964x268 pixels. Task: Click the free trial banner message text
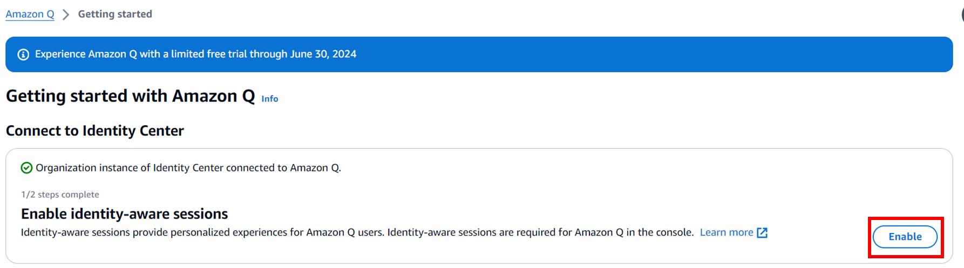(195, 54)
